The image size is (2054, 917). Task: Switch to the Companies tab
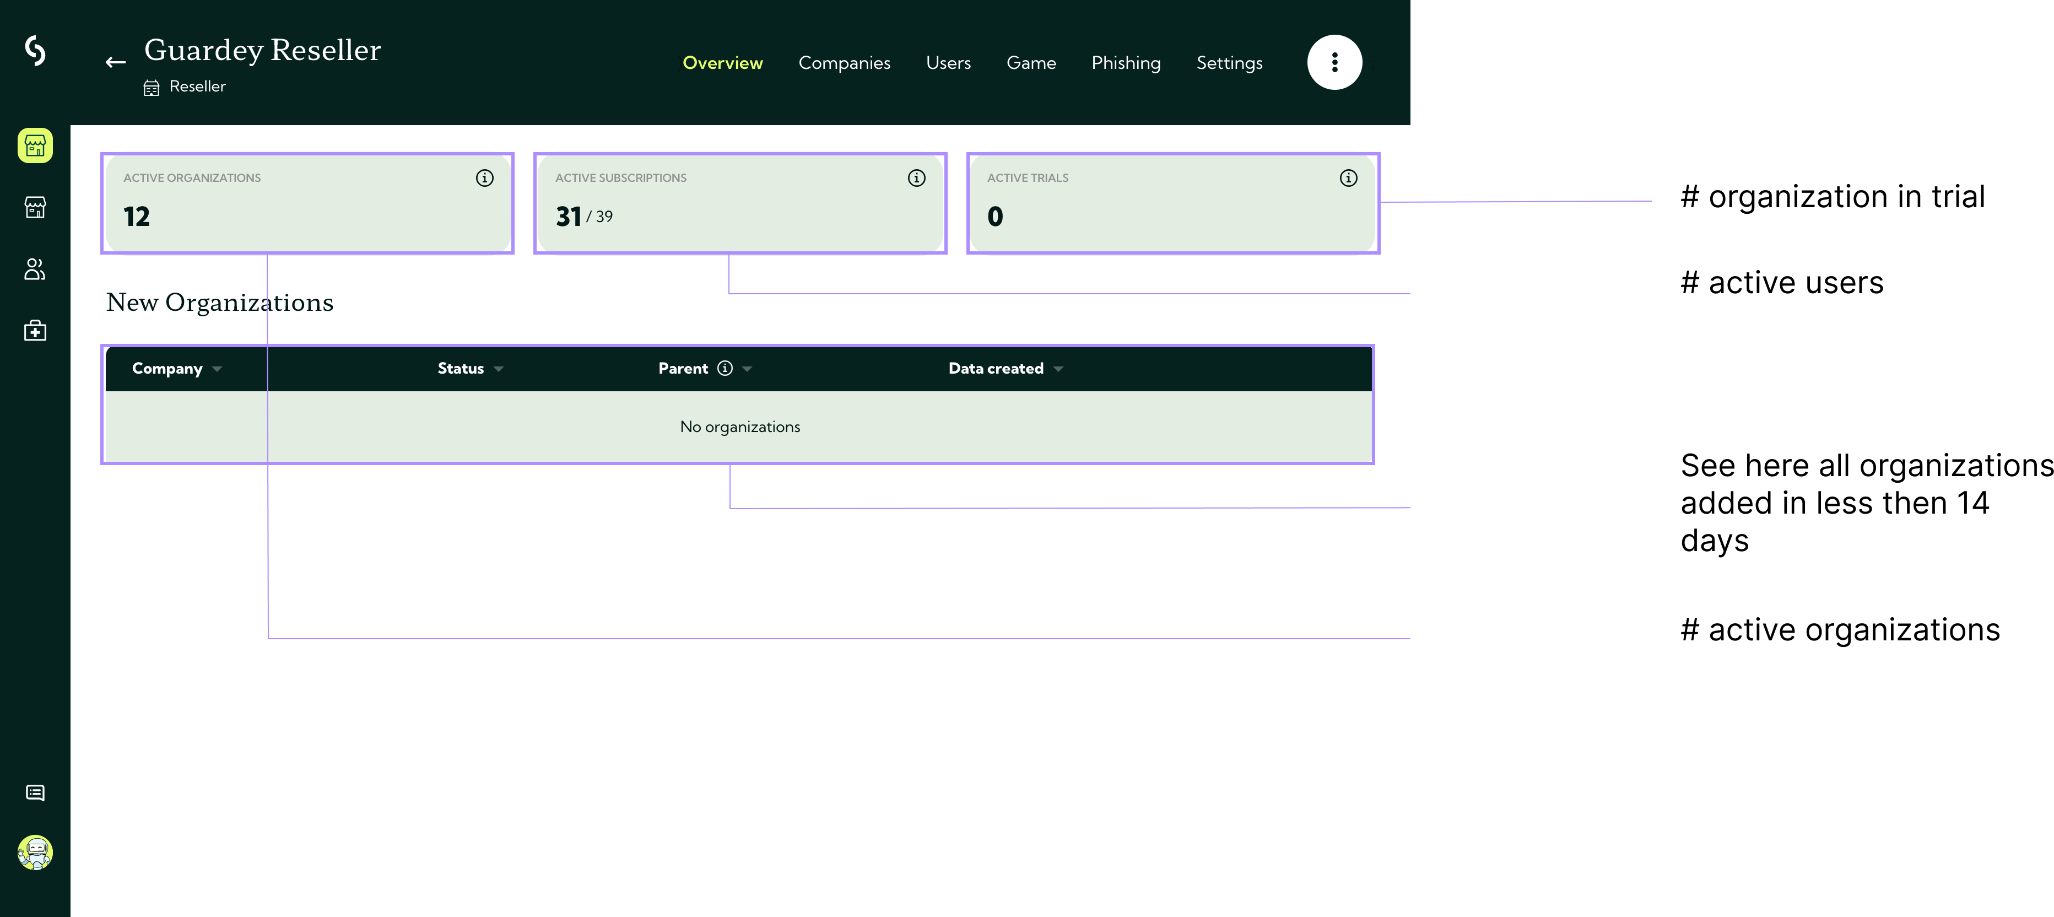coord(845,63)
